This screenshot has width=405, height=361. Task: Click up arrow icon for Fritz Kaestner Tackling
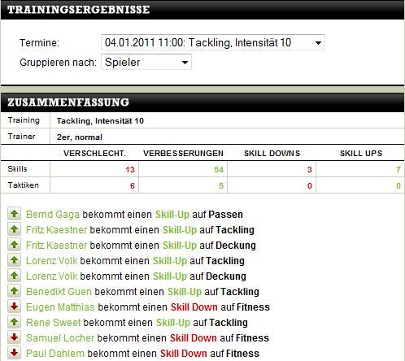click(14, 229)
